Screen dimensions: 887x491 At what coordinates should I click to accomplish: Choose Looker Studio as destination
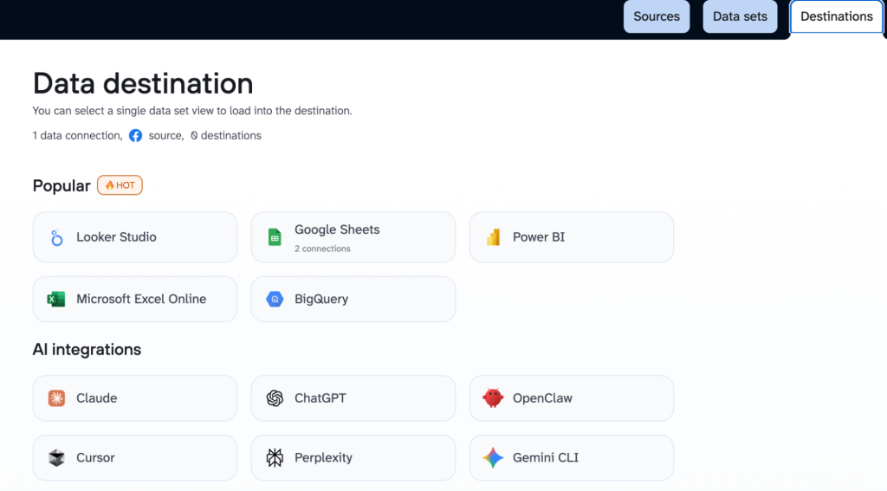[x=135, y=237]
